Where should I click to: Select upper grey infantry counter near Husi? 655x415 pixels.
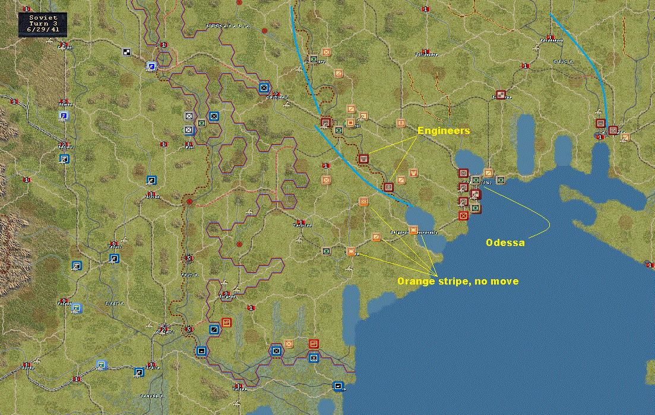[189, 116]
